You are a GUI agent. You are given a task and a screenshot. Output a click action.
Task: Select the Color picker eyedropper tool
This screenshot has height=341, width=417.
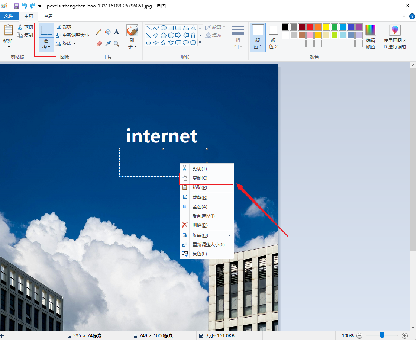pos(108,44)
